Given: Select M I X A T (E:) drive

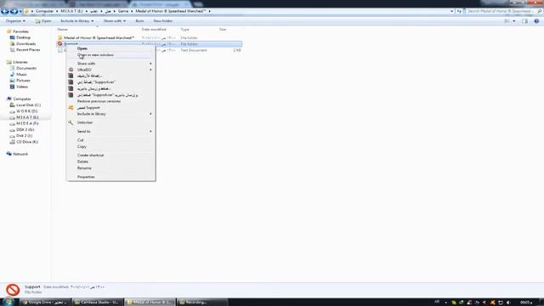Looking at the screenshot, I should 27,117.
